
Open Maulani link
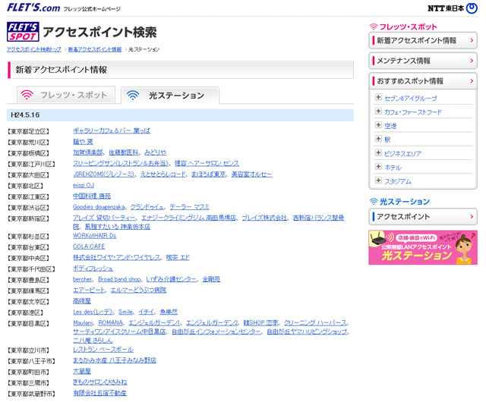click(x=83, y=322)
